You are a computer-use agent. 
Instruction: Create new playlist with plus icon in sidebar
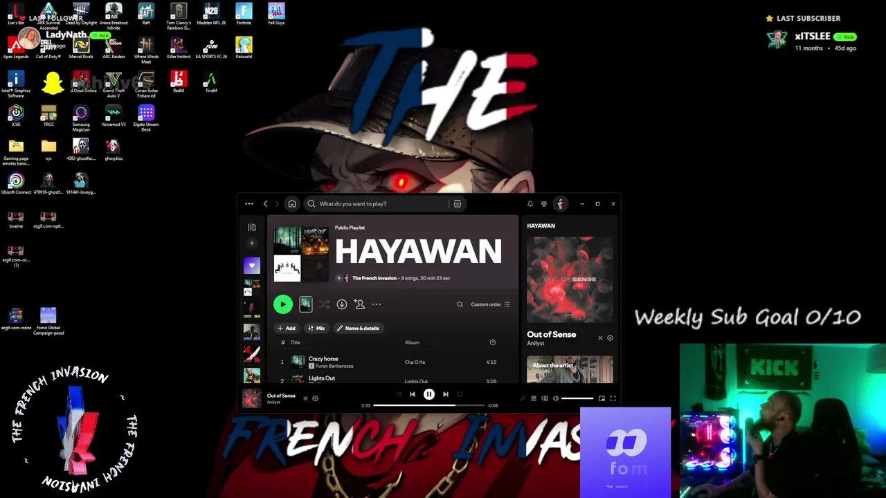tap(252, 243)
